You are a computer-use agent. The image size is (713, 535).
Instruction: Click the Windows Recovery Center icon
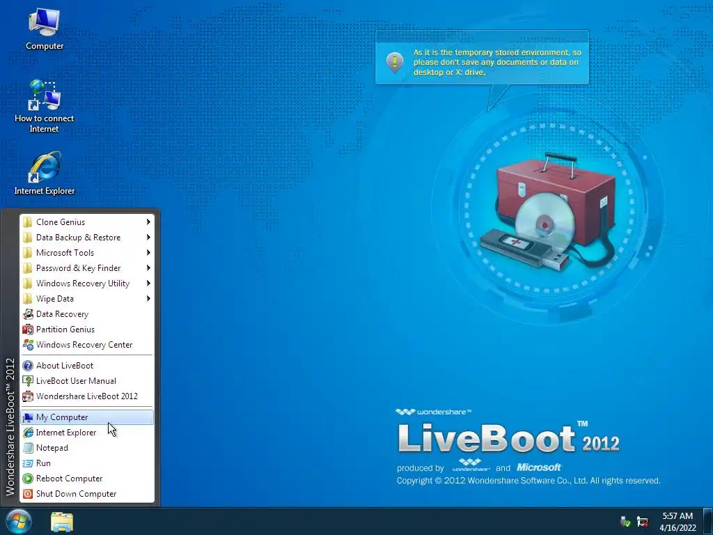click(28, 345)
